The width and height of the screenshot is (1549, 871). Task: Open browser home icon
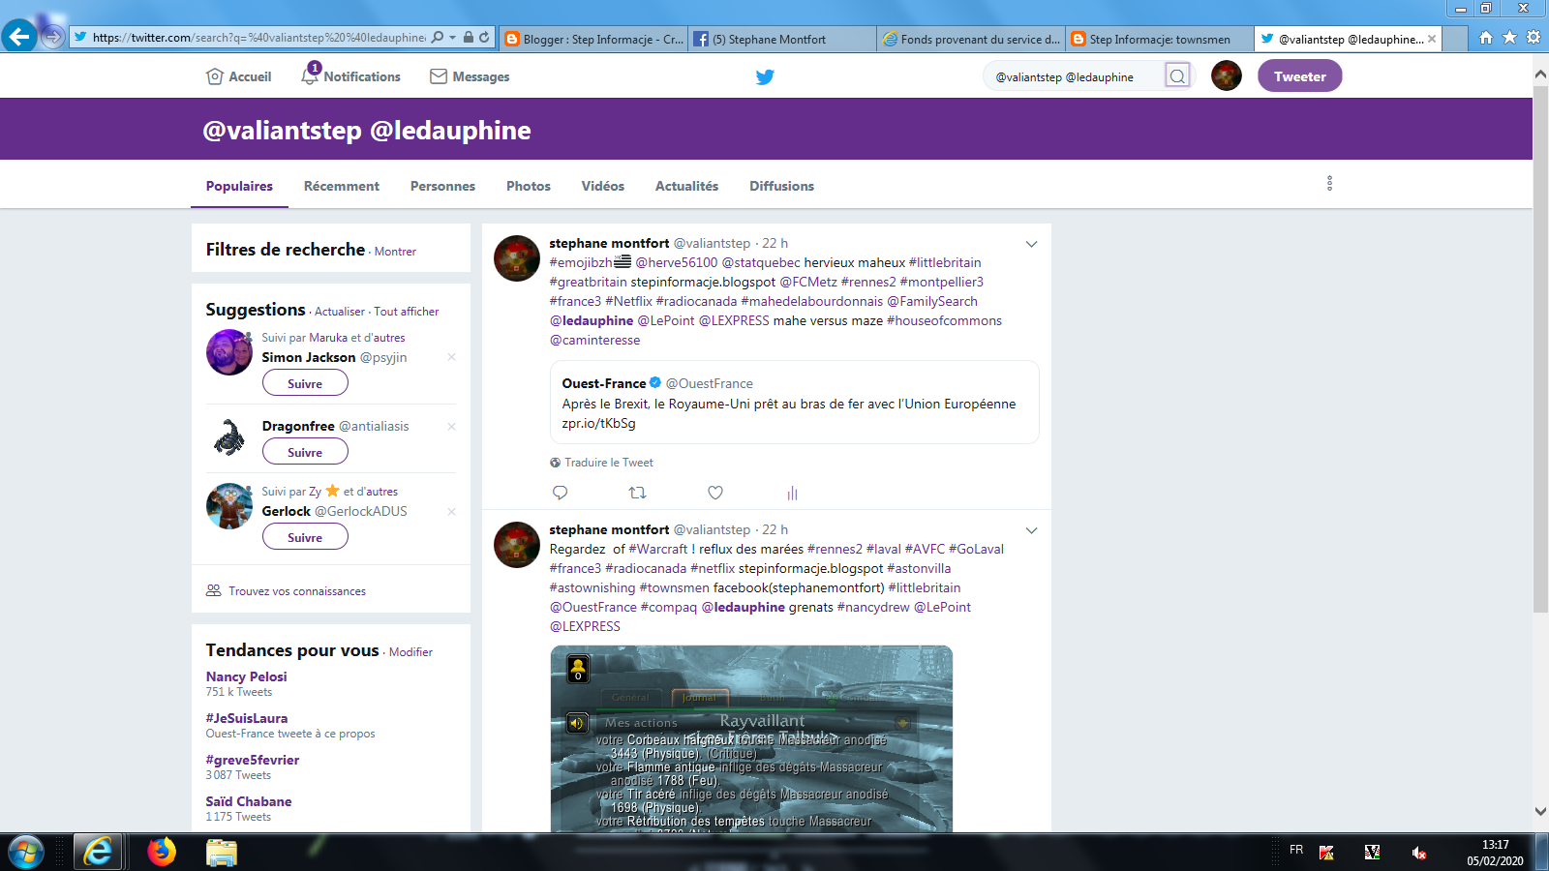(1486, 38)
